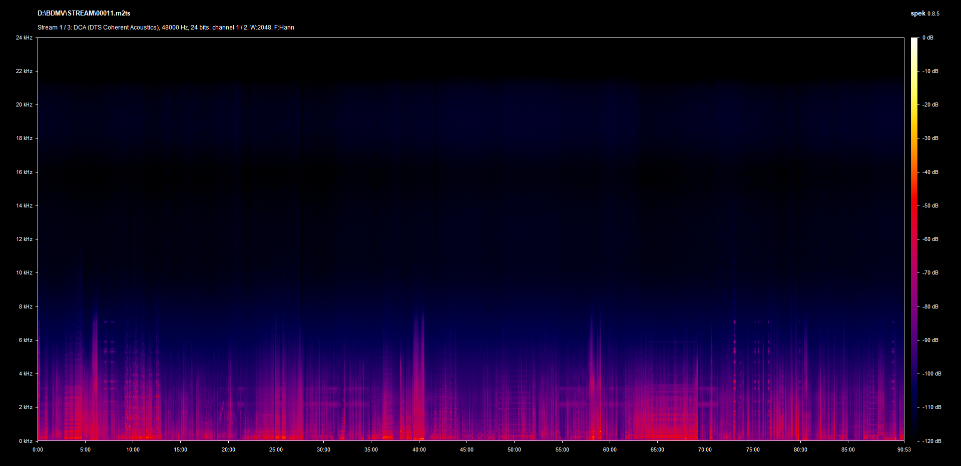
Task: Select the 20 kHz frequency axis label
Action: pos(24,105)
